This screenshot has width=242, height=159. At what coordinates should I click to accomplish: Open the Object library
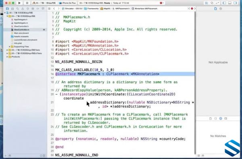pyautogui.click(x=221, y=118)
